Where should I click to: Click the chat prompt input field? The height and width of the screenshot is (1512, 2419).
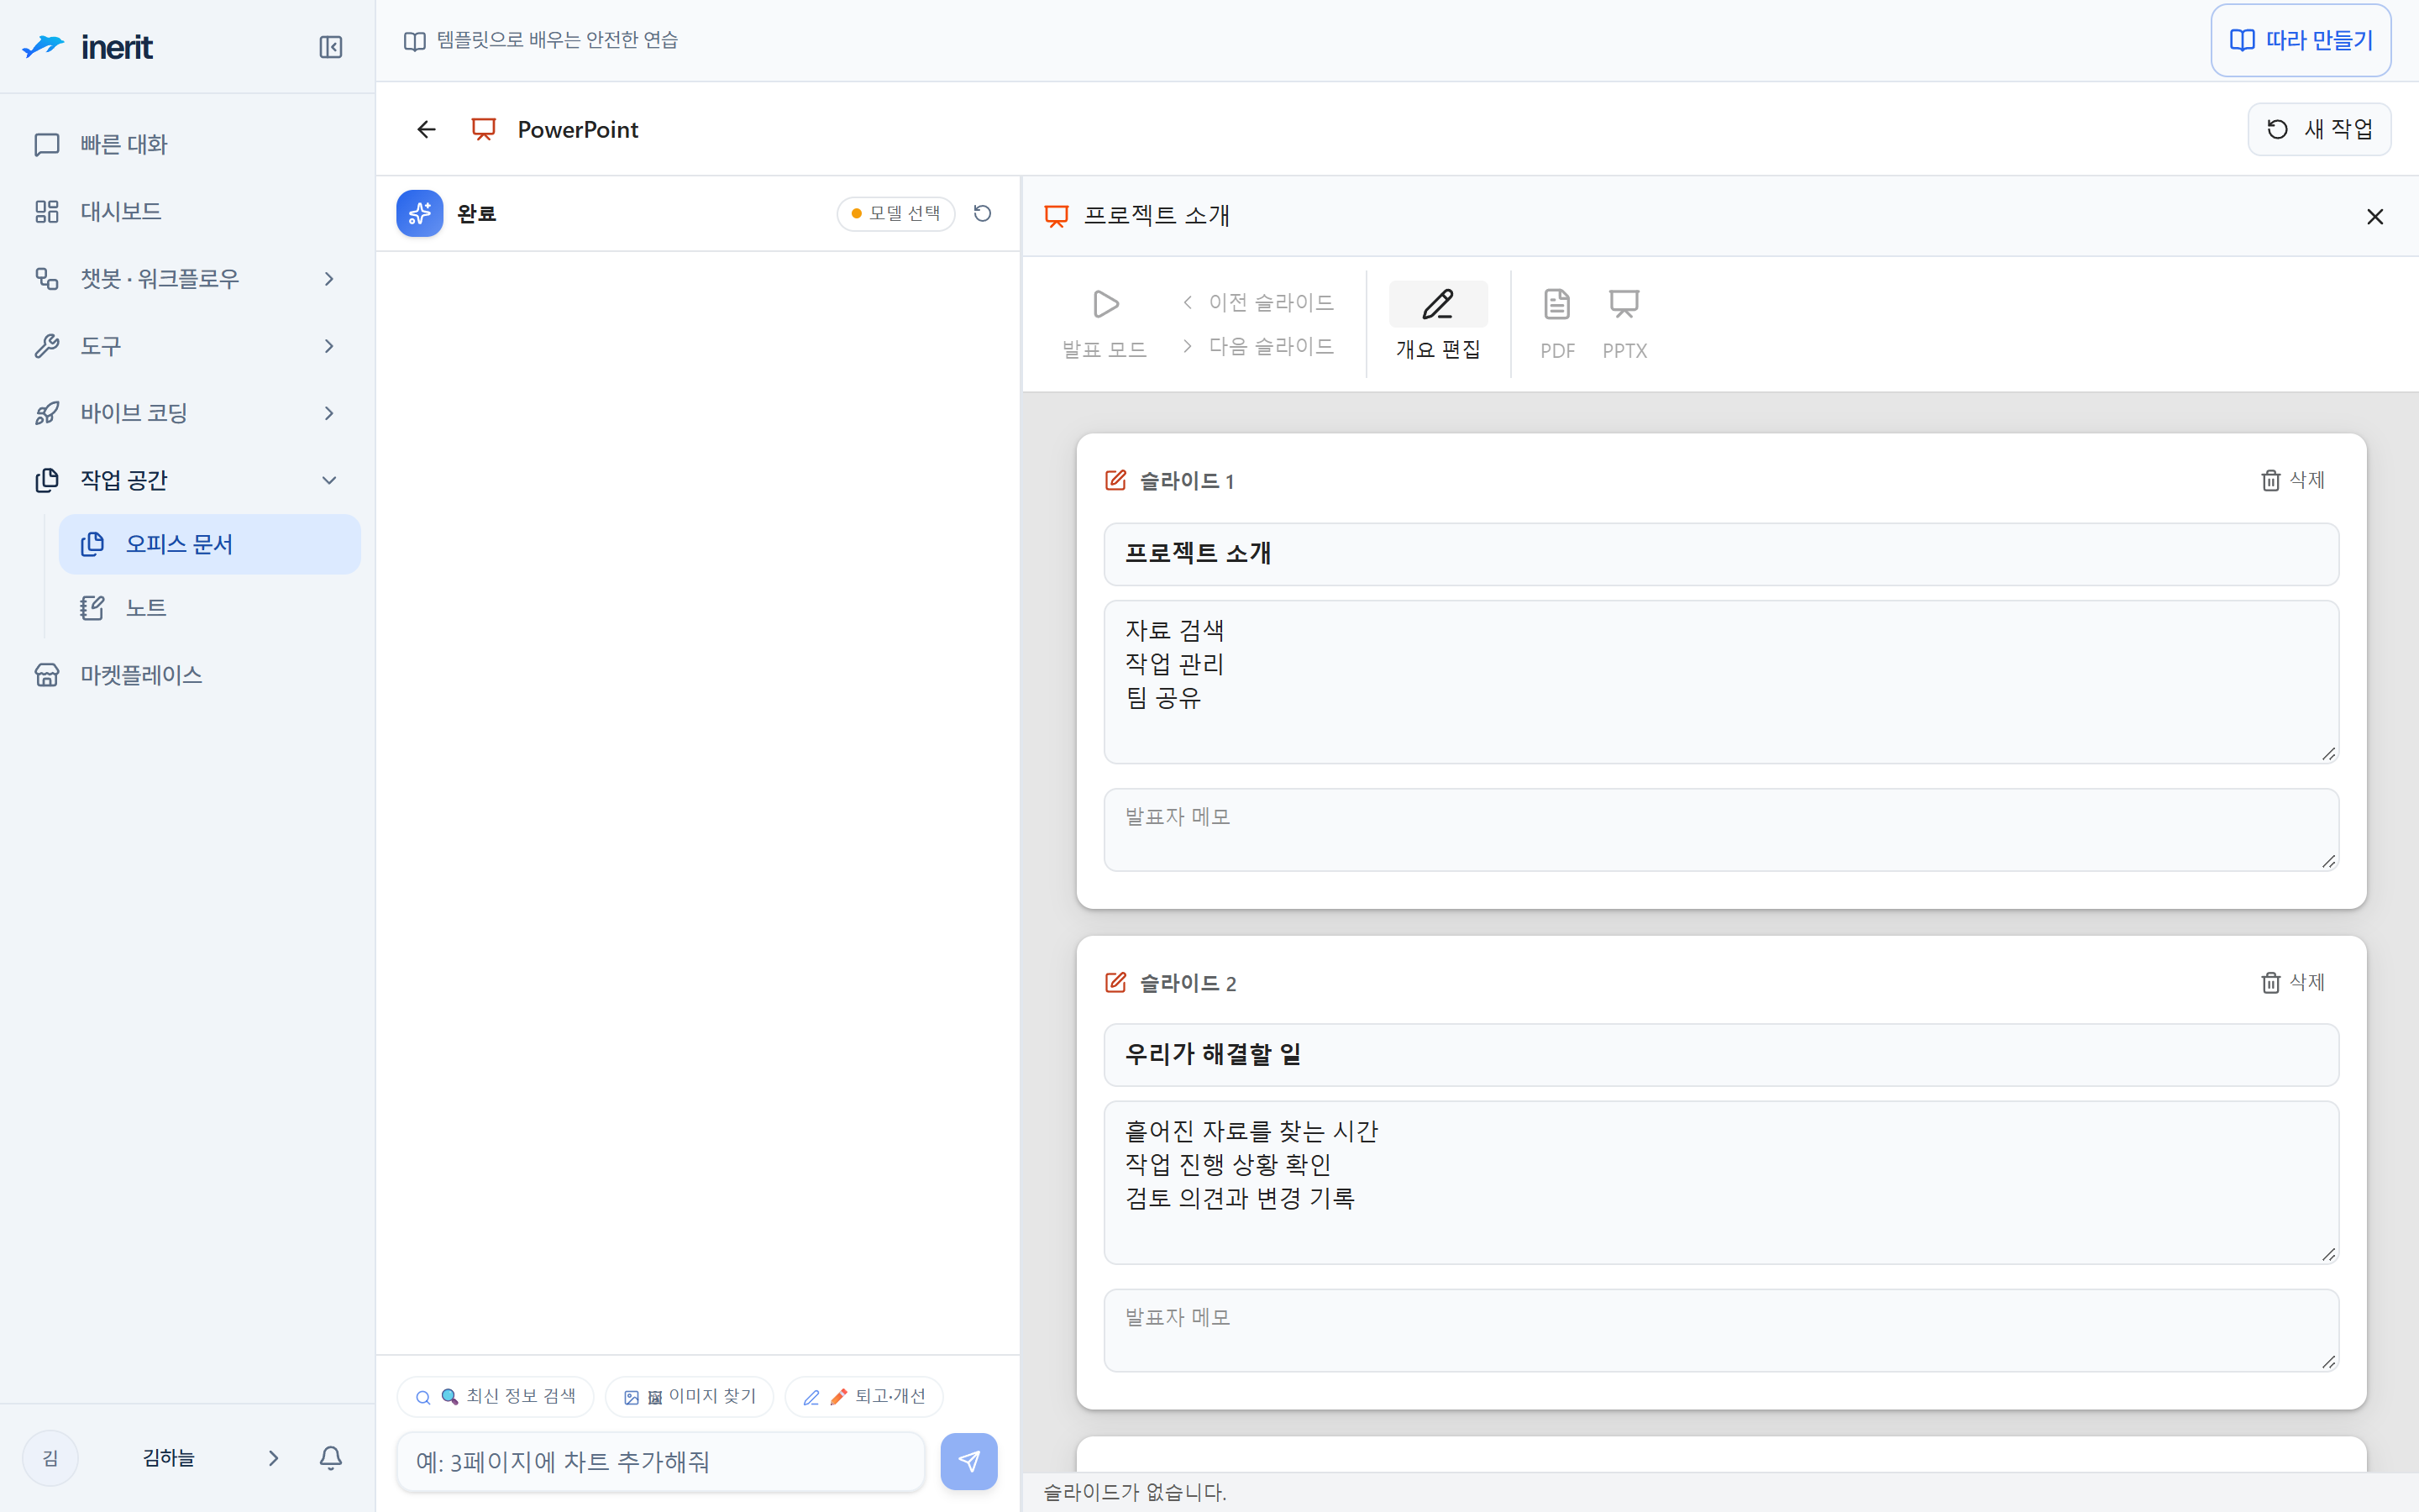tap(661, 1462)
